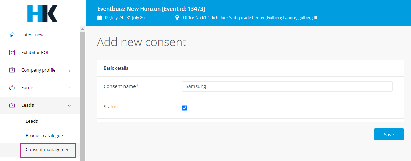Click the briefcase icon beside Company profile
The height and width of the screenshot is (161, 411).
click(x=12, y=70)
